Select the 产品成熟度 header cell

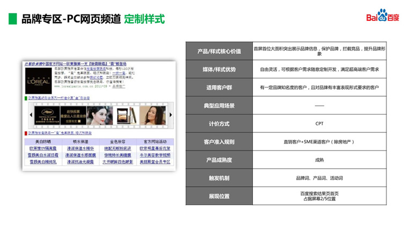tap(219, 160)
